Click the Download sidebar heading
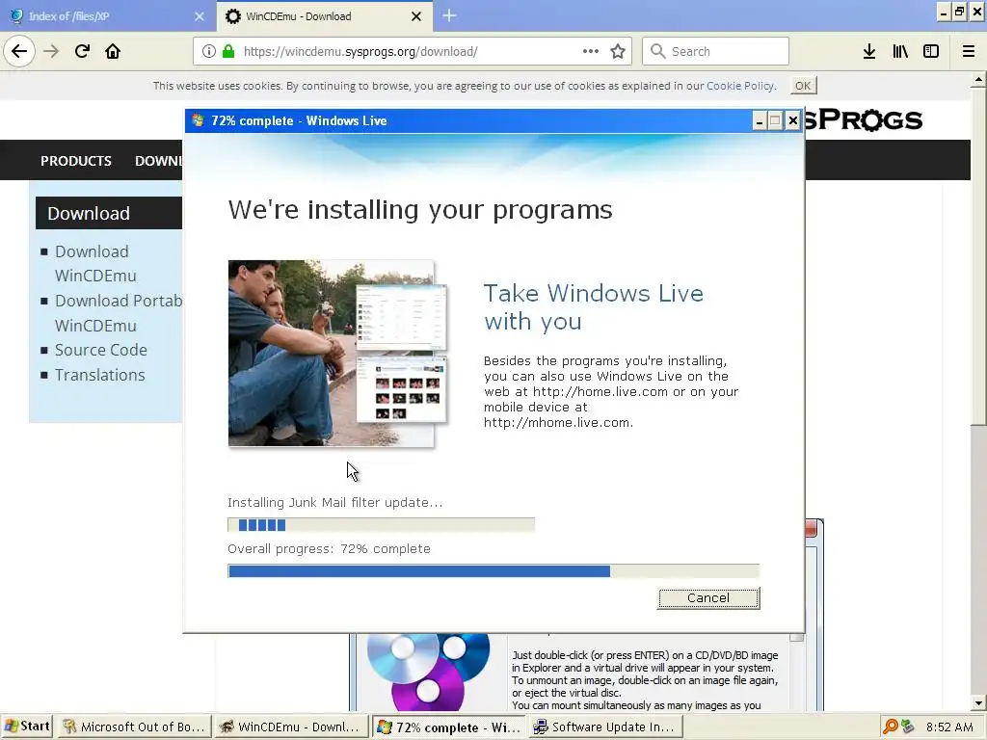The height and width of the screenshot is (740, 987). pos(108,213)
